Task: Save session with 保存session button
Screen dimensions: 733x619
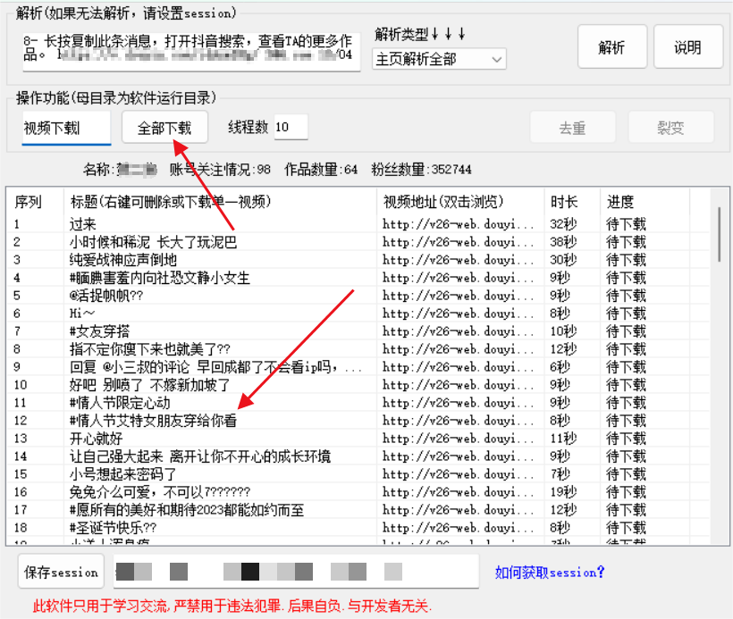Action: pos(60,572)
